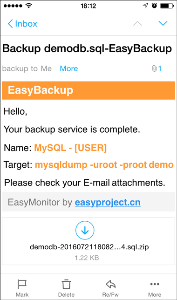Image resolution: width=177 pixels, height=300 pixels.
Task: Tap the next message down arrow
Action: click(163, 23)
